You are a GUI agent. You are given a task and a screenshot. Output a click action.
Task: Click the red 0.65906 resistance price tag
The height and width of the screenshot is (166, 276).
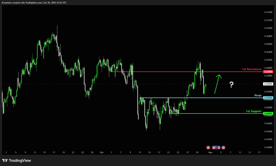point(268,72)
